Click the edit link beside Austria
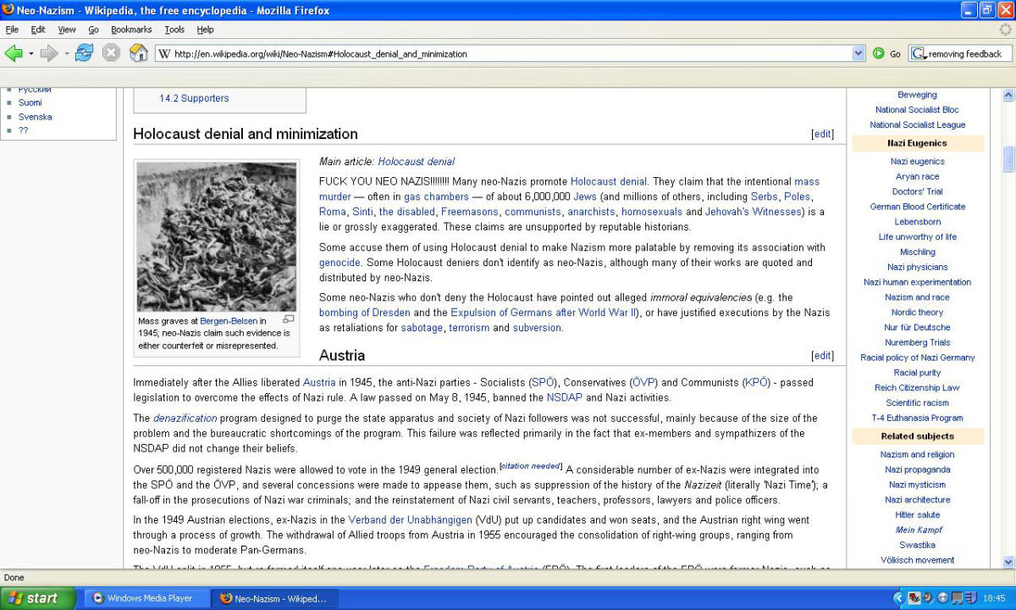The image size is (1016, 610). click(822, 355)
